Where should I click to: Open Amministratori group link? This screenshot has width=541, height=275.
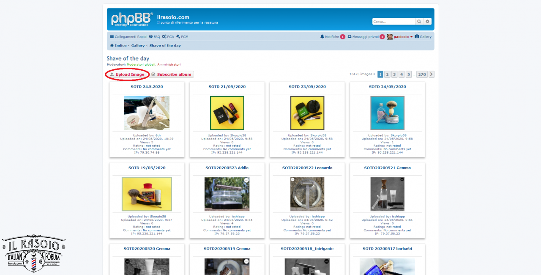point(169,65)
